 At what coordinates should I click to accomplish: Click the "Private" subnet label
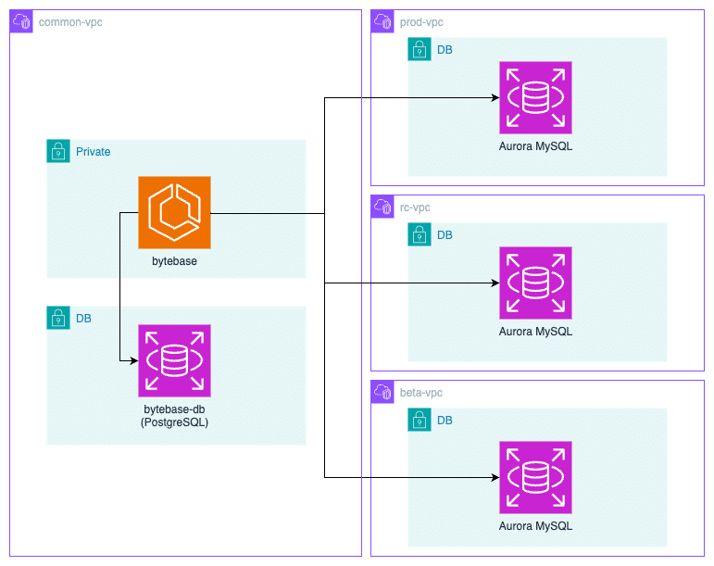[x=94, y=152]
